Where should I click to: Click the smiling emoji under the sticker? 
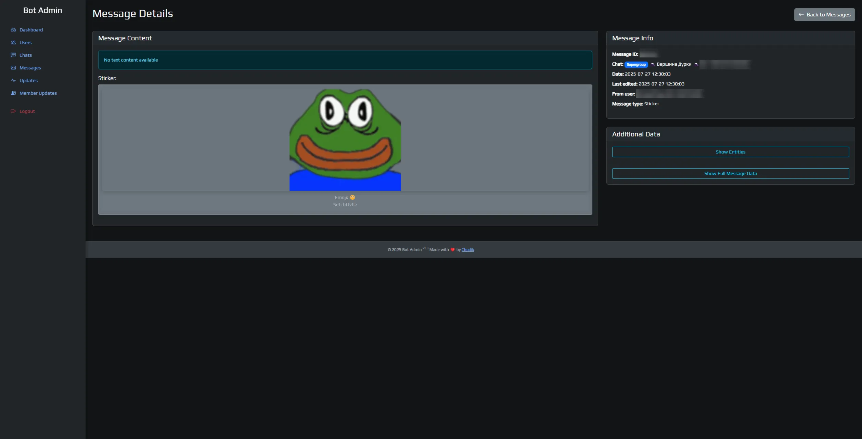click(352, 197)
